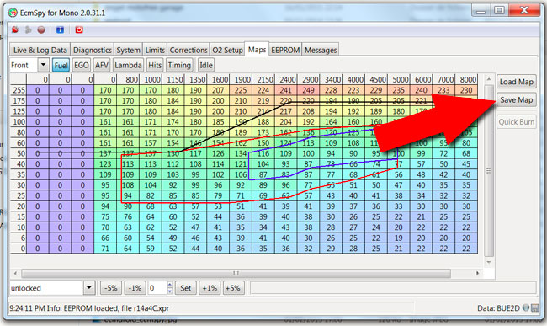Open the blue info icon
Screen dimensions: 547x326
[60, 30]
